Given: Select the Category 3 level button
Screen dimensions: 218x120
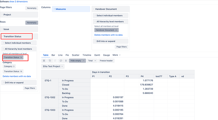Looking at the screenshot, I should pyautogui.click(x=9, y=66).
